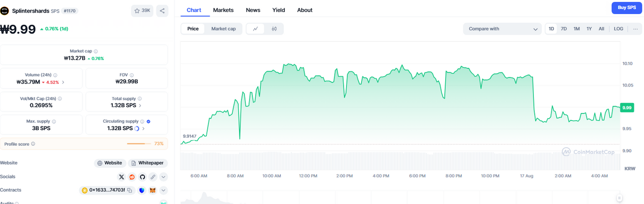Viewport: 644px width, 204px height.
Task: Click the Splintershards coin logo
Action: (x=6, y=11)
